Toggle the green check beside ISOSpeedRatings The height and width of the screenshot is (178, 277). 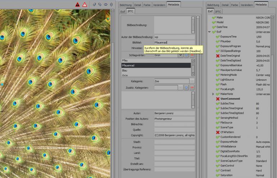point(218,51)
